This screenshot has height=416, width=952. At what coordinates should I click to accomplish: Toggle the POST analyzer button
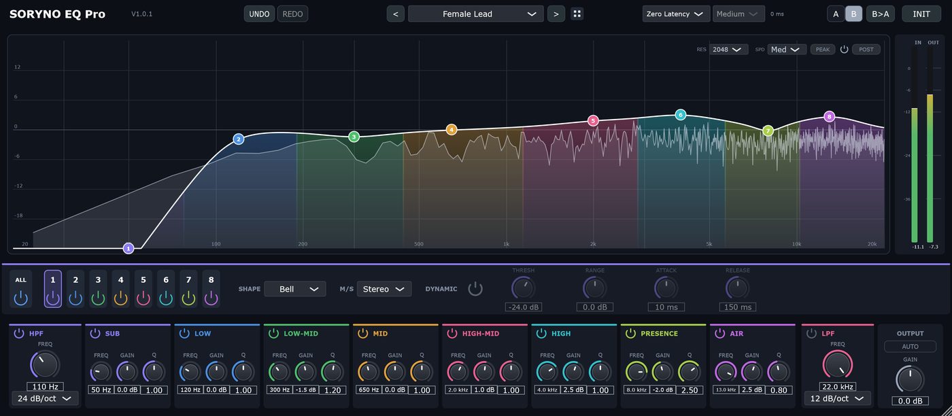866,50
